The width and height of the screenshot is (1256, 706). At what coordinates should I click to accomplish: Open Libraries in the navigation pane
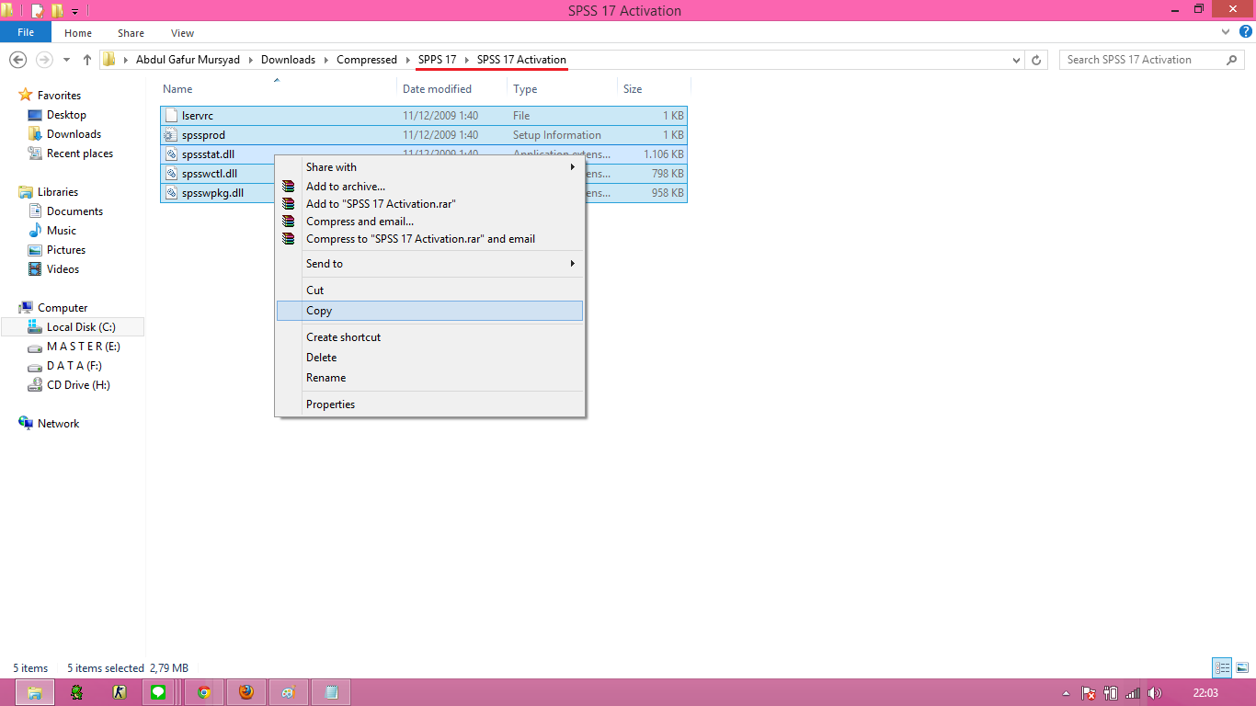click(x=58, y=192)
